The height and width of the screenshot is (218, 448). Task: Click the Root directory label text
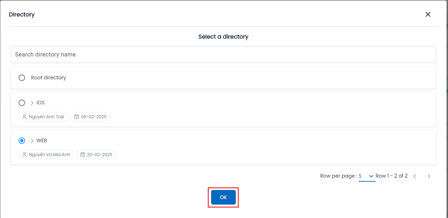pos(49,78)
